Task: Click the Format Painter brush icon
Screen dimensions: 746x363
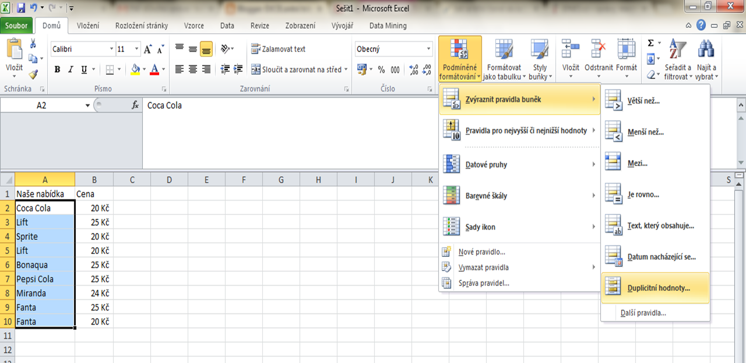Action: point(33,74)
